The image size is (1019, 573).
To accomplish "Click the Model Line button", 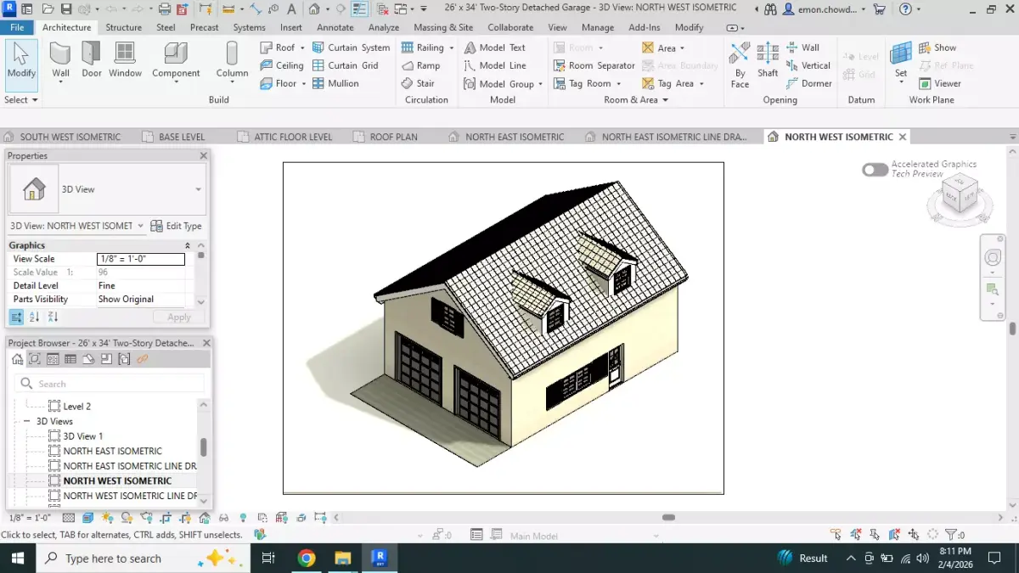I will 495,66.
